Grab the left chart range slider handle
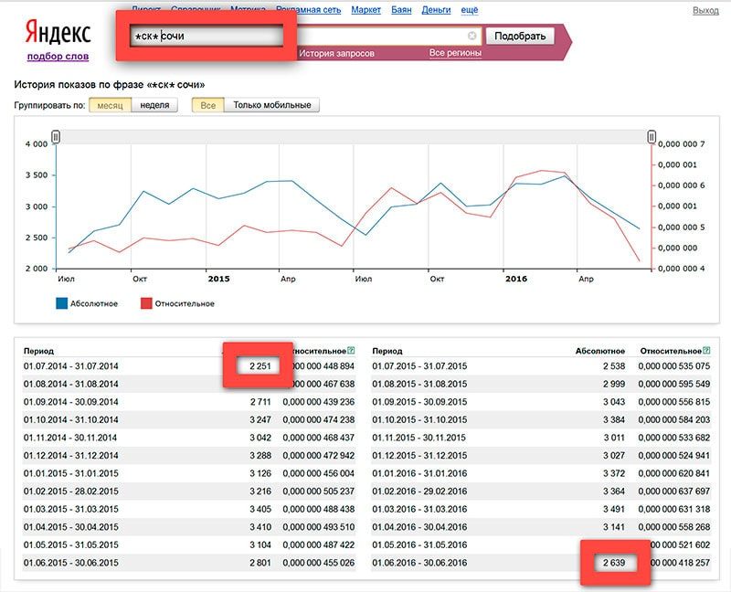The height and width of the screenshot is (592, 731). tap(56, 136)
